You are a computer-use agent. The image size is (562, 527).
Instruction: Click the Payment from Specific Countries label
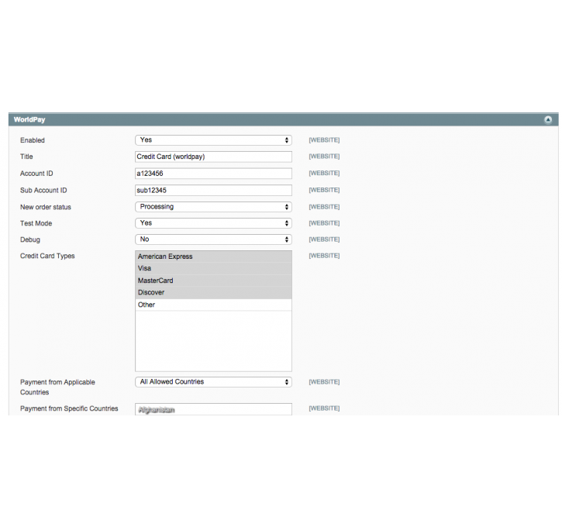tap(69, 408)
